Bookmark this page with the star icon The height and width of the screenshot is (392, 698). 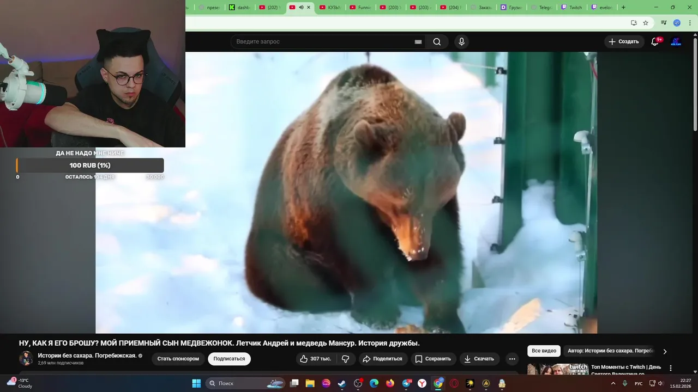(x=646, y=23)
